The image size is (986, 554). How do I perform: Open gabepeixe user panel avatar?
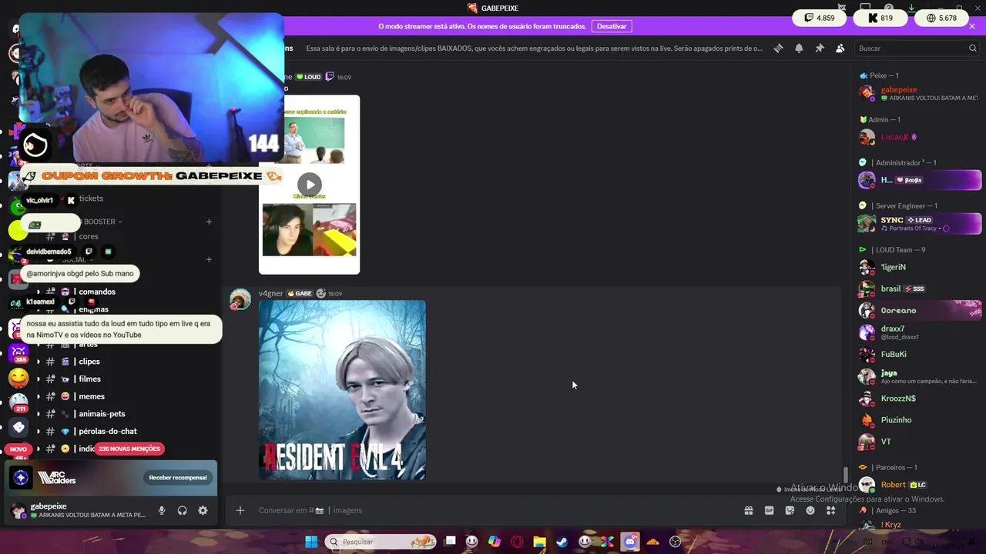click(18, 510)
